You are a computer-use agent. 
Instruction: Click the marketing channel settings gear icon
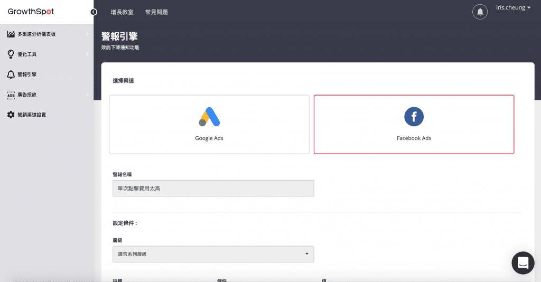[x=11, y=115]
